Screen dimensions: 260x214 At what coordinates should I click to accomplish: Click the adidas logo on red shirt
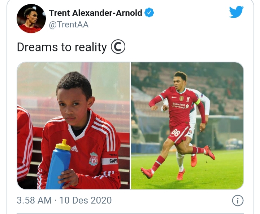coord(74,149)
